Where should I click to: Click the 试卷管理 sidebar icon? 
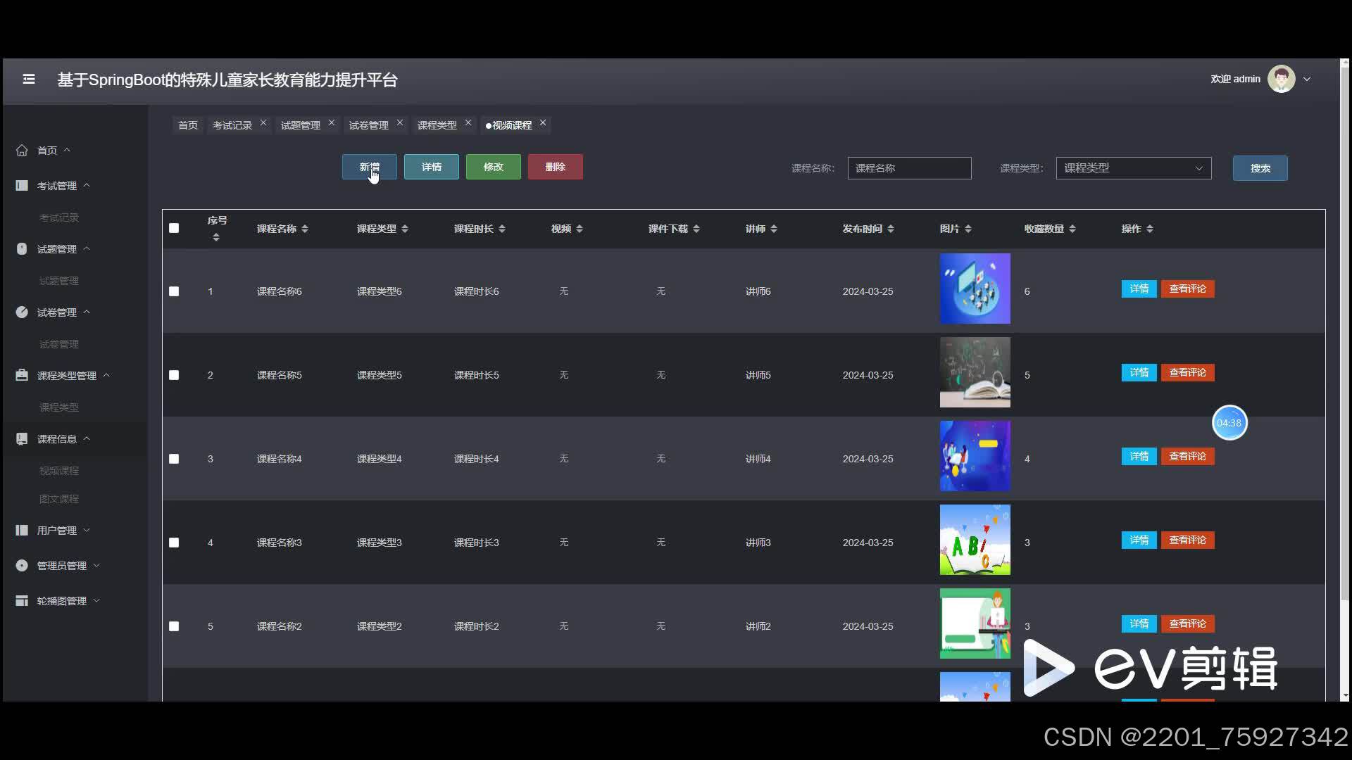coord(22,312)
